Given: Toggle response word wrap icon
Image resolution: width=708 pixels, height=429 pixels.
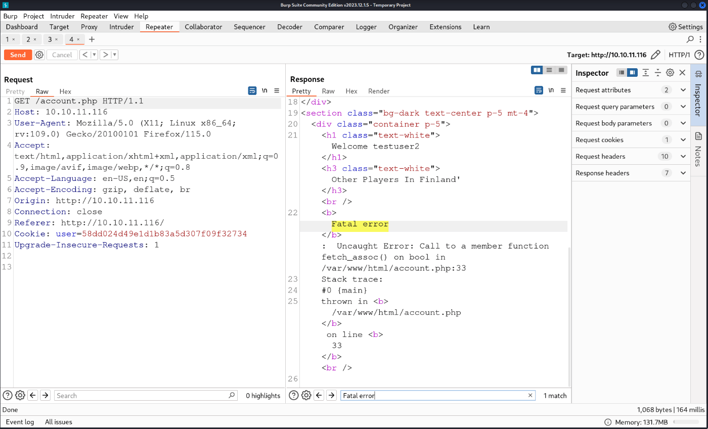Looking at the screenshot, I should [539, 90].
